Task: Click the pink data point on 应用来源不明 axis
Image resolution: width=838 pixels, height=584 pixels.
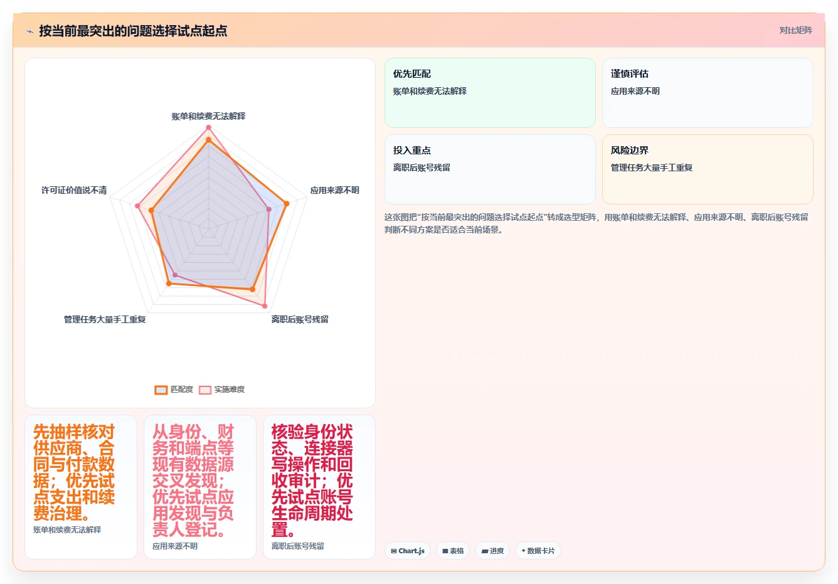Action: (x=269, y=210)
